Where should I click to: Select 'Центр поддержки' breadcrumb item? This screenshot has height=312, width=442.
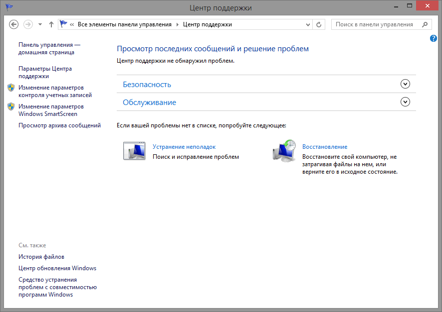pos(207,24)
